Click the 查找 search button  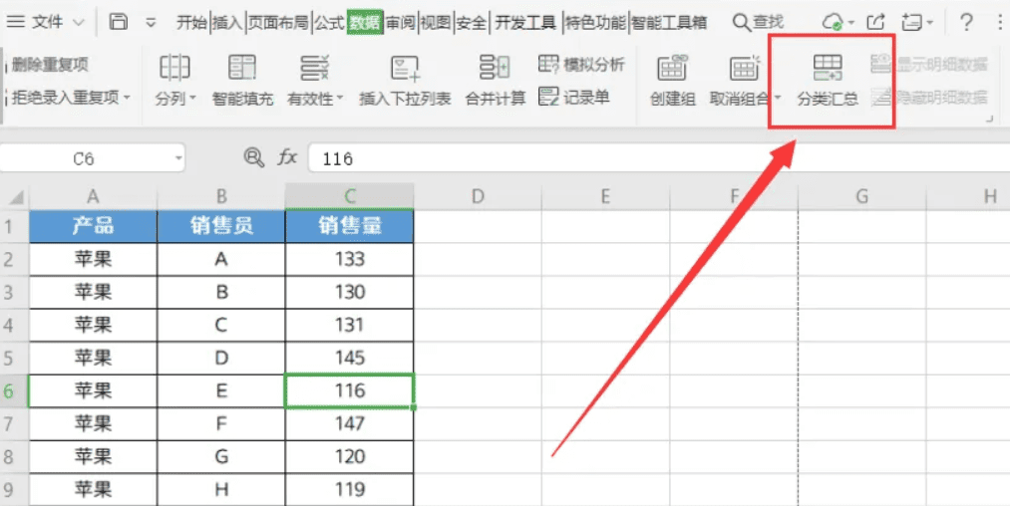758,23
